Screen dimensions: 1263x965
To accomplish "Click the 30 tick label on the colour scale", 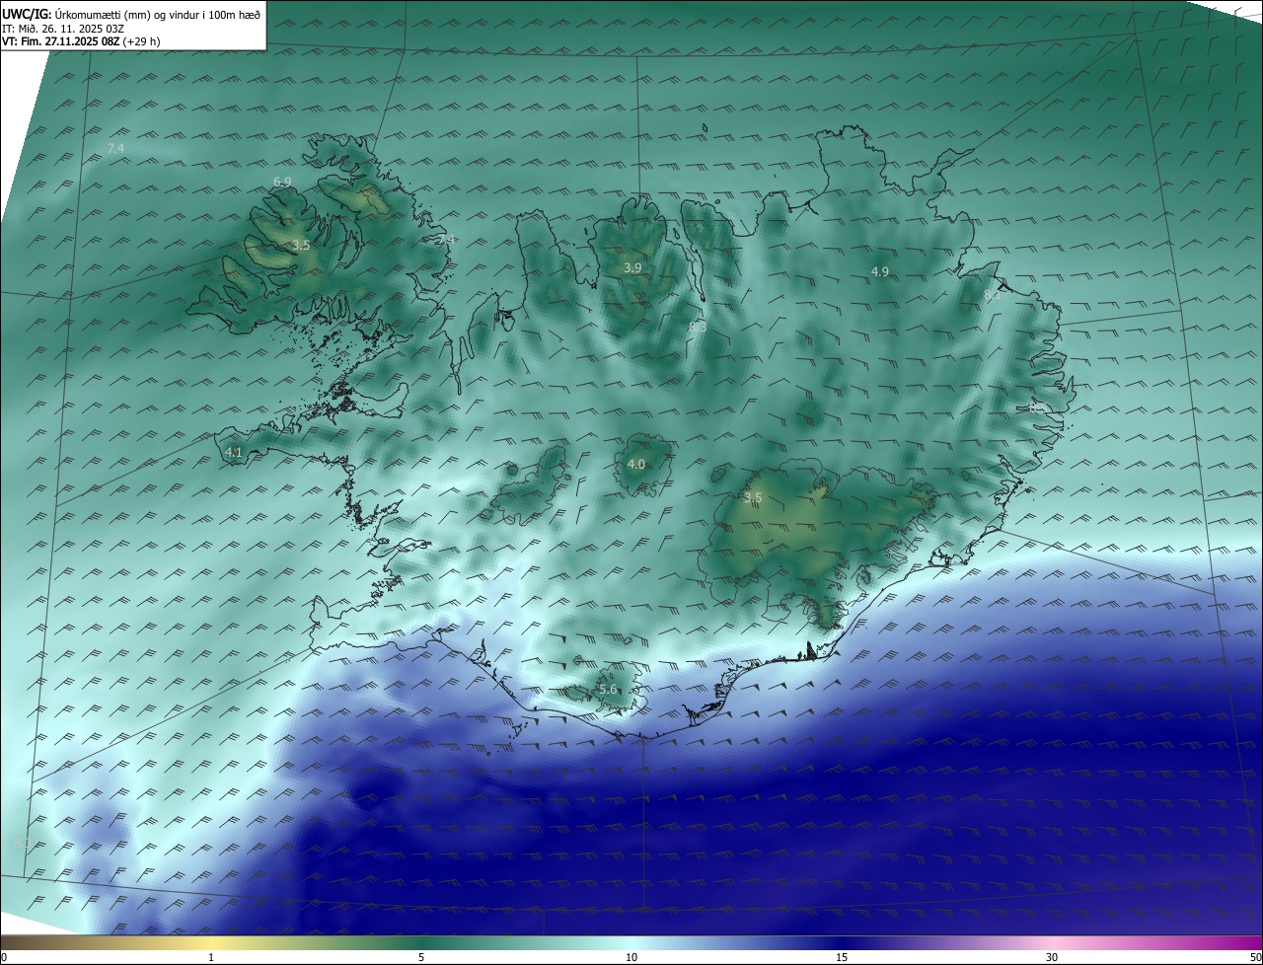I will [x=1052, y=957].
